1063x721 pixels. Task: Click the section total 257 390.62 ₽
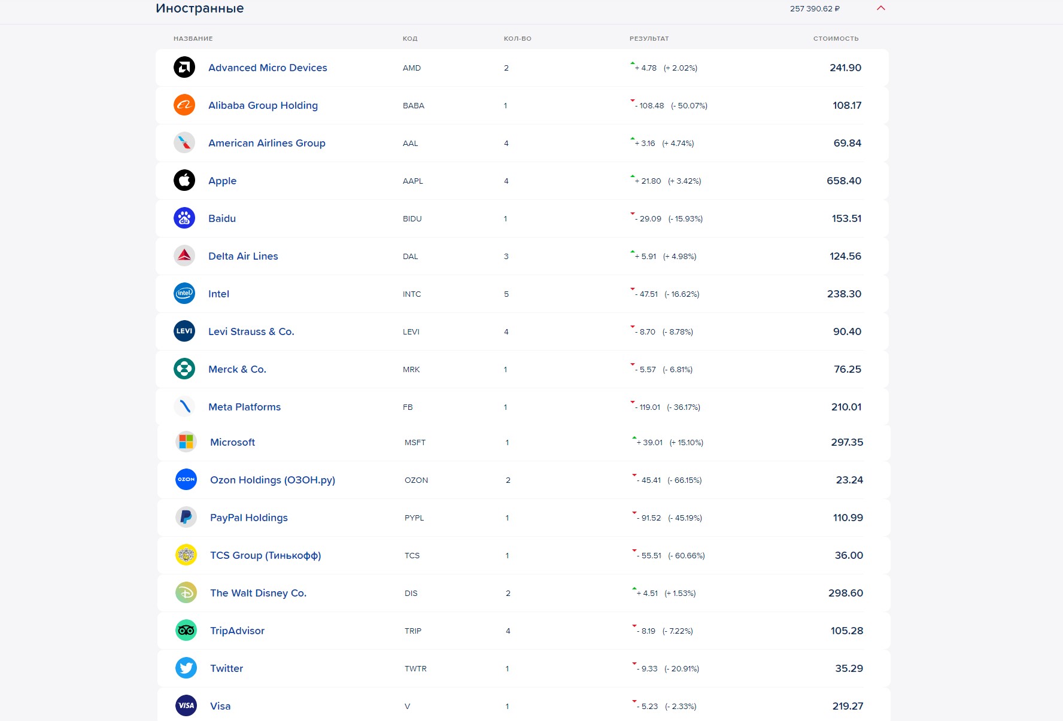point(815,8)
